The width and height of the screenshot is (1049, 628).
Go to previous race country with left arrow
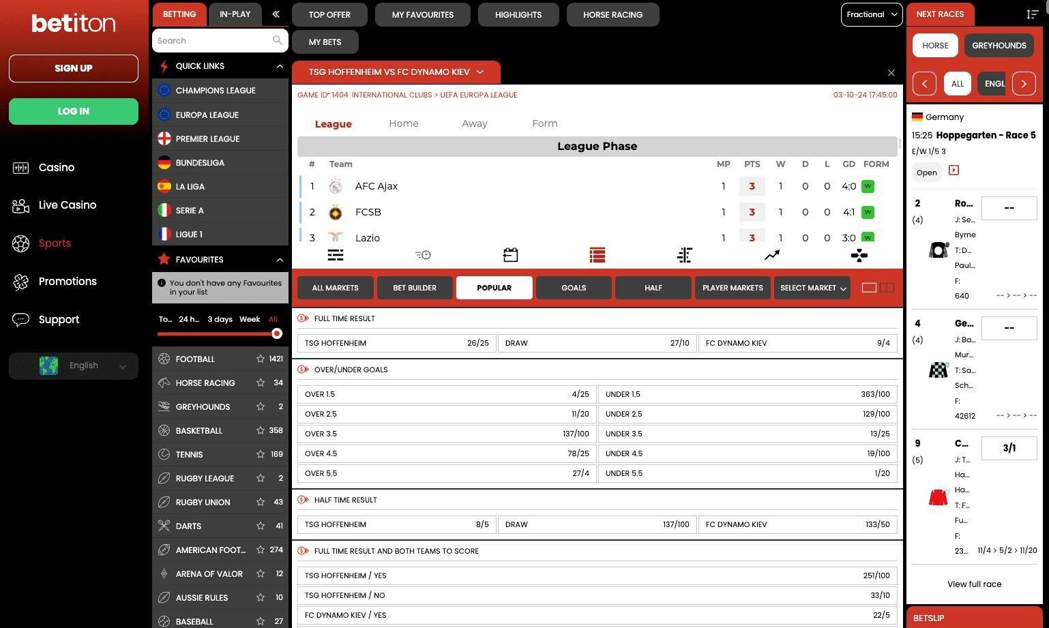924,84
